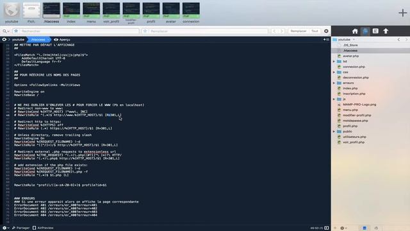410x231 pixels.
Task: Switch to the menu document tab
Action: click(91, 13)
